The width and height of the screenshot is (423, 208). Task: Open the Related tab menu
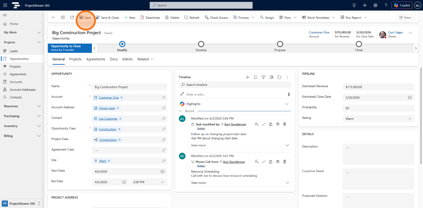point(145,59)
